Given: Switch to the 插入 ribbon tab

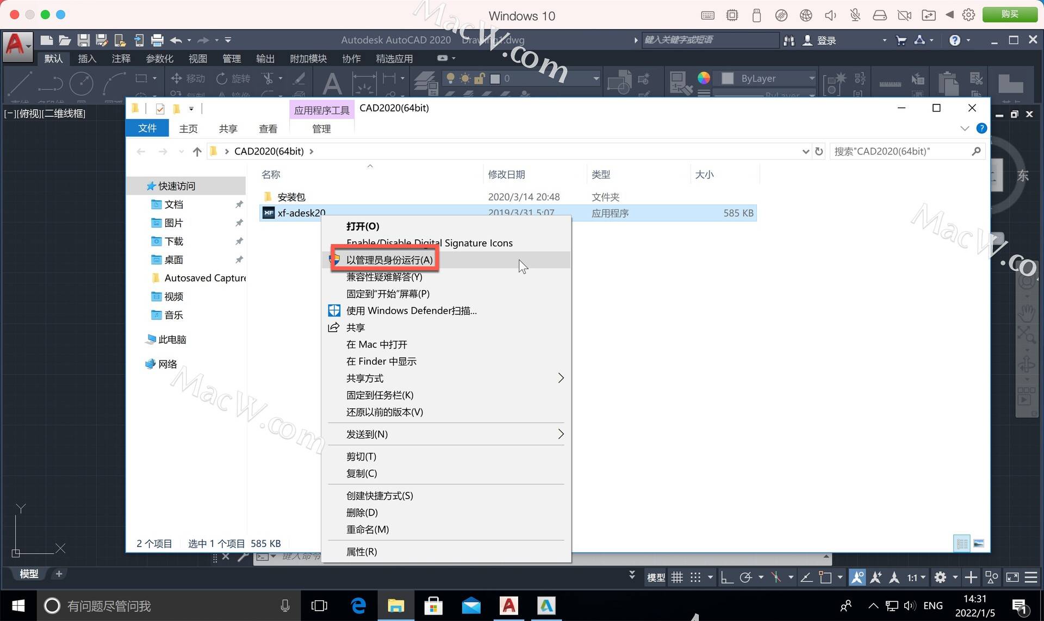Looking at the screenshot, I should coord(87,59).
